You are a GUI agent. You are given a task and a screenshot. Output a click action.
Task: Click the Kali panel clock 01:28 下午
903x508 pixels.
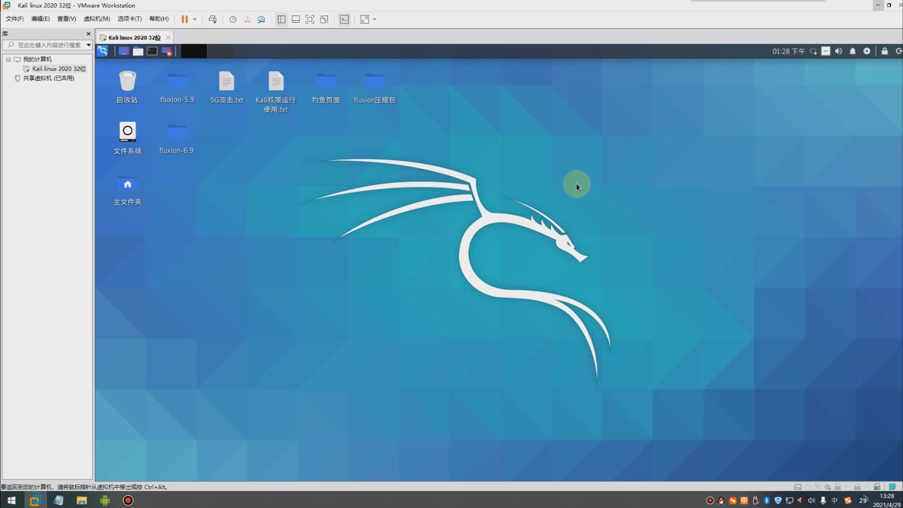(x=788, y=51)
